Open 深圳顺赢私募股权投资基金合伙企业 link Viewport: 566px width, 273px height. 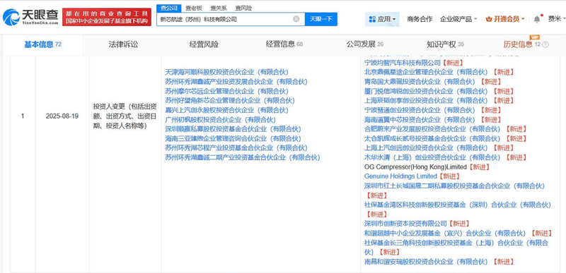pyautogui.click(x=233, y=129)
